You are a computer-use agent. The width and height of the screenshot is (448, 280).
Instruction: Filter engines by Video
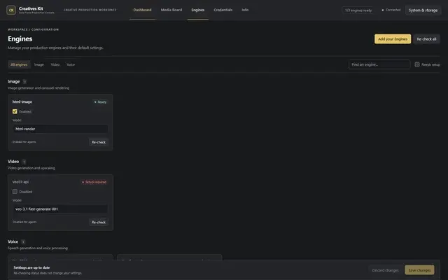pyautogui.click(x=55, y=64)
